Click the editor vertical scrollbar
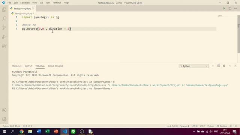This screenshot has height=135, width=240. click(238, 34)
